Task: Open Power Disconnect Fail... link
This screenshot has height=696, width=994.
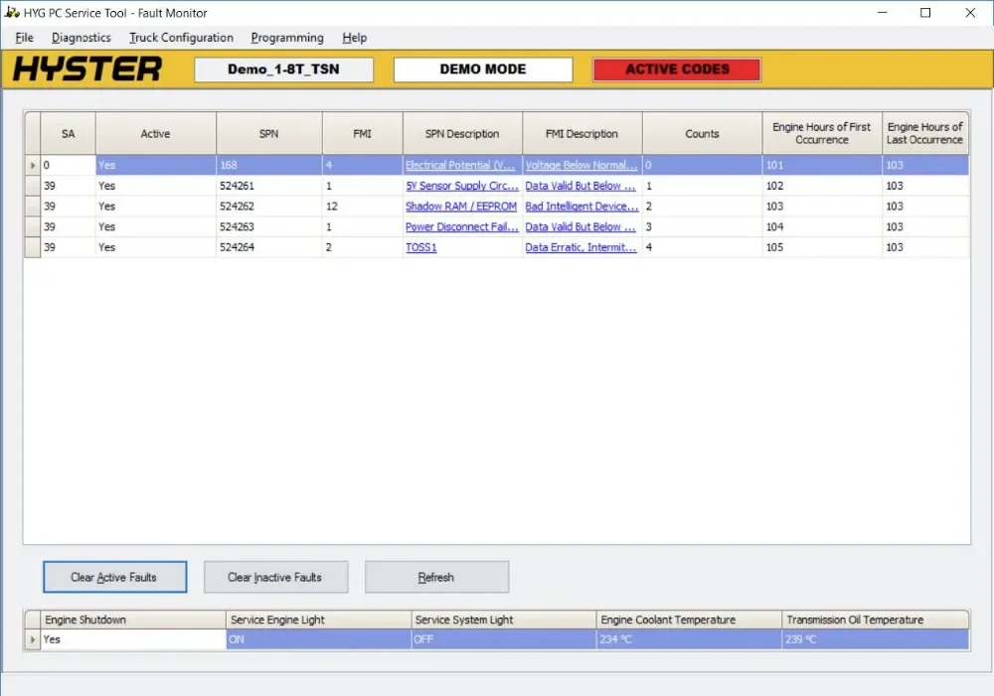Action: click(x=462, y=226)
